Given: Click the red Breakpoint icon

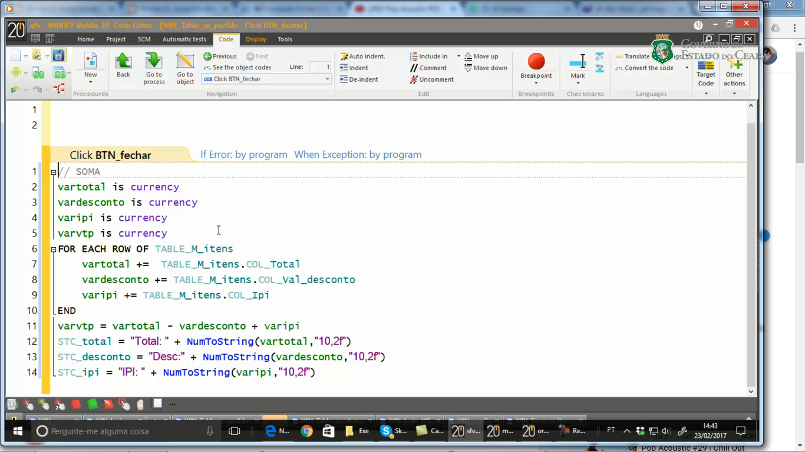Looking at the screenshot, I should pos(536,61).
